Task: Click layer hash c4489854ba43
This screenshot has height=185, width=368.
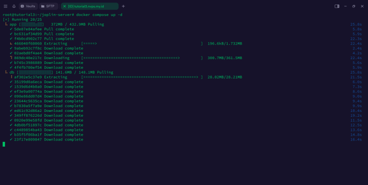Action: click(28, 130)
